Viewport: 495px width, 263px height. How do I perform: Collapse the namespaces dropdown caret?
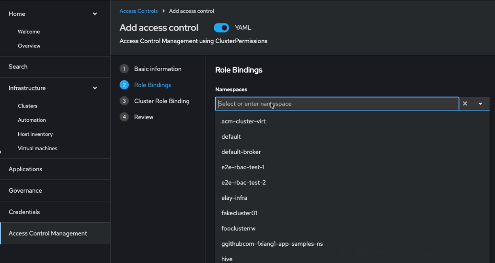click(480, 104)
